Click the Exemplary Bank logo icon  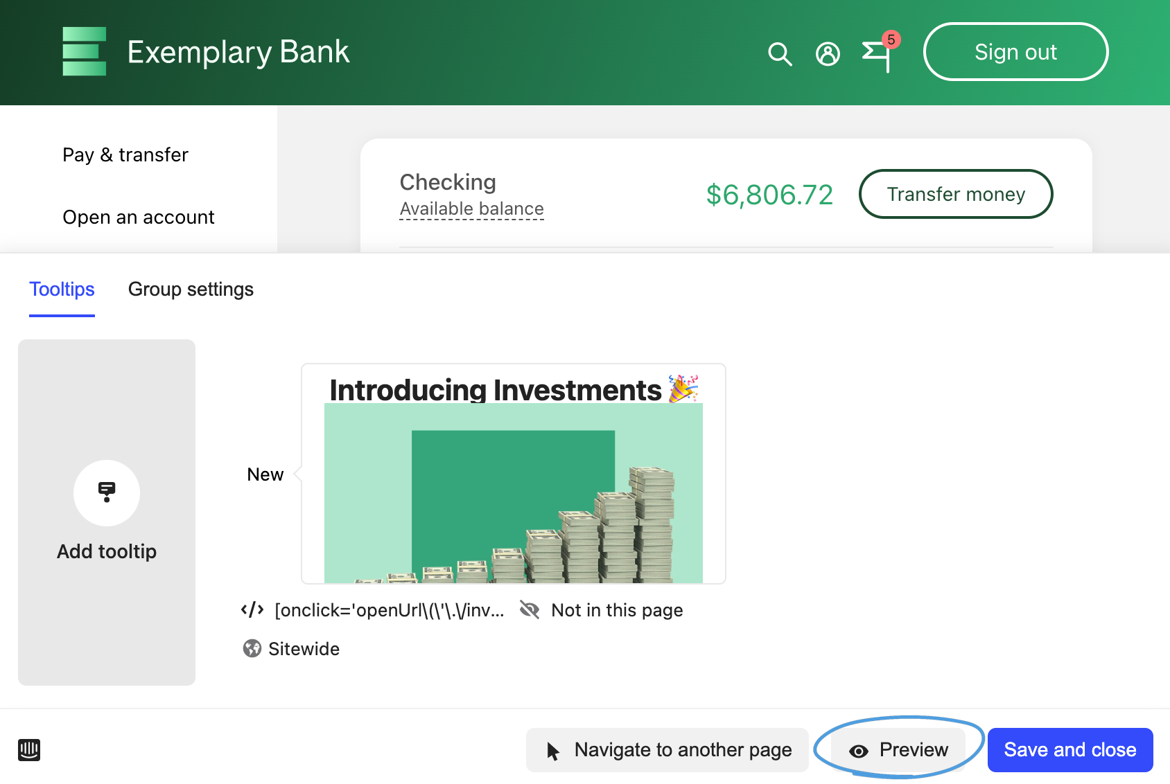pyautogui.click(x=84, y=52)
